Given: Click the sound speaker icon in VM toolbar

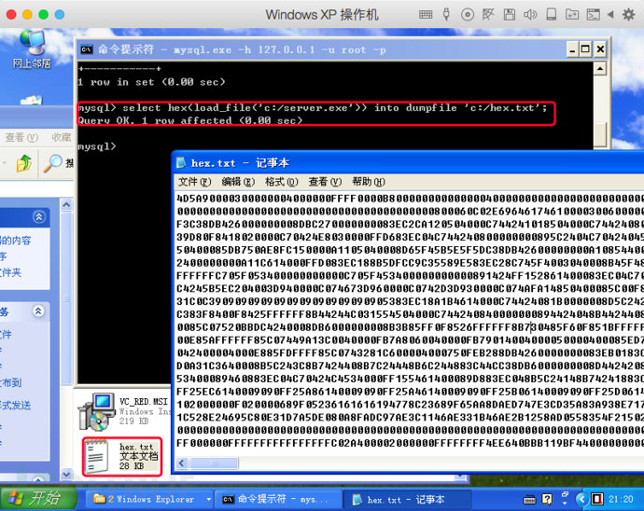Looking at the screenshot, I should tap(530, 15).
